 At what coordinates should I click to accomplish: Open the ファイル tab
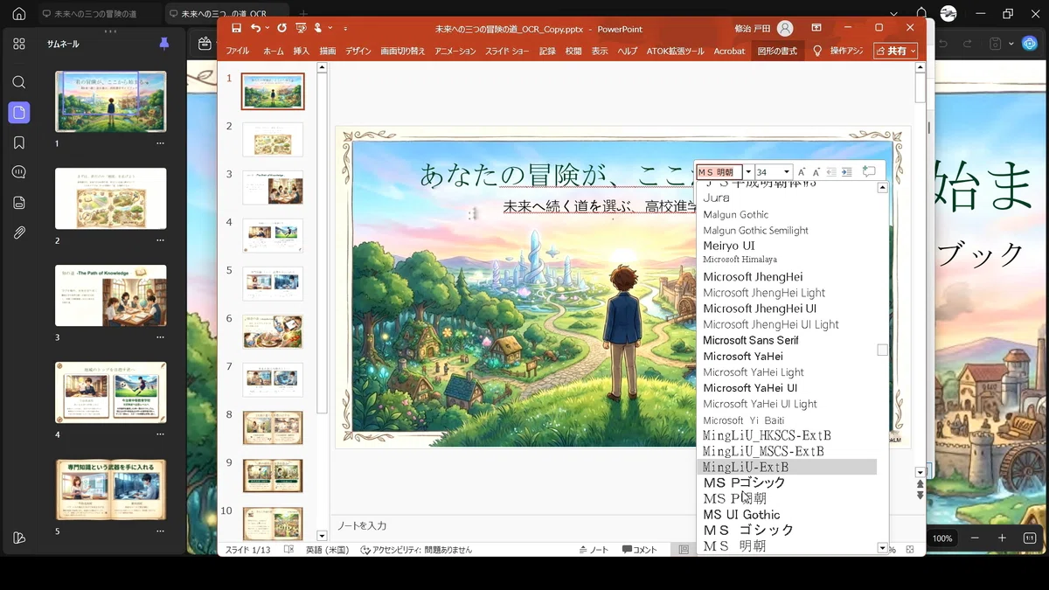tap(238, 51)
